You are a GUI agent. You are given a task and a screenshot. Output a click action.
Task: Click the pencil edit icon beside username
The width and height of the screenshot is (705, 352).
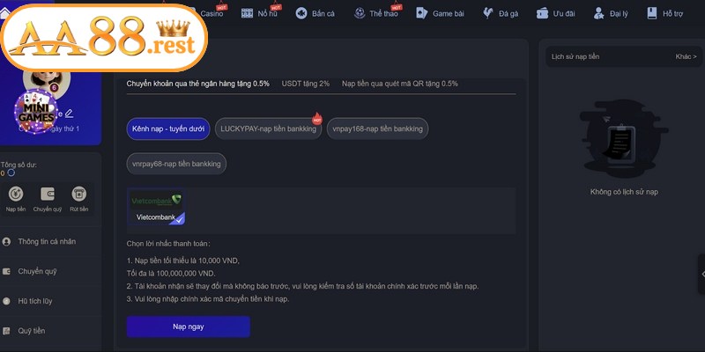(x=69, y=114)
